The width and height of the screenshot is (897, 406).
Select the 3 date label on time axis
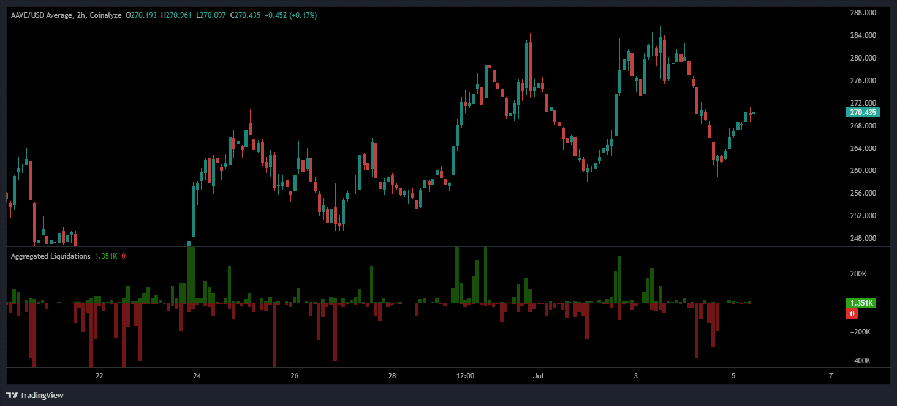(x=636, y=375)
